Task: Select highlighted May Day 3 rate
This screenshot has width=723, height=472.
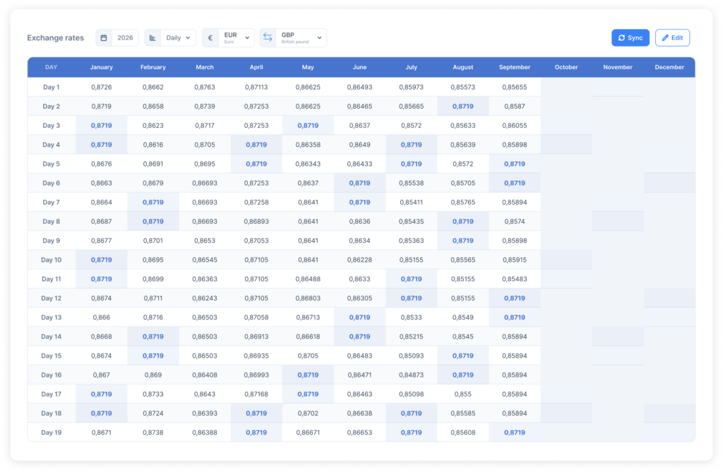Action: click(308, 126)
